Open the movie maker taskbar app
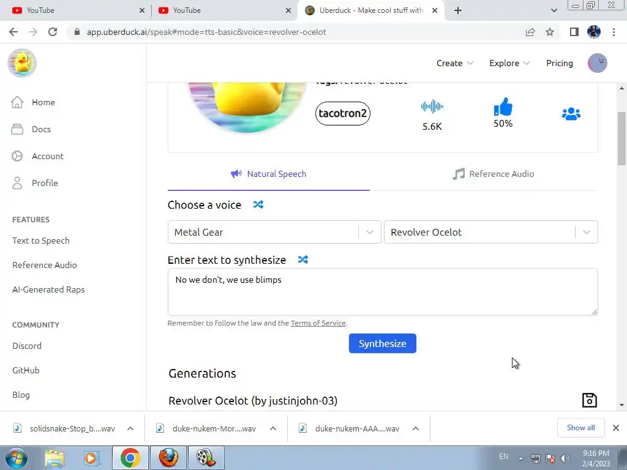This screenshot has height=470, width=627. pyautogui.click(x=206, y=458)
